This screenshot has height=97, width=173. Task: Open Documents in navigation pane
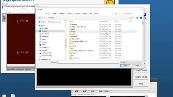coord(45,34)
